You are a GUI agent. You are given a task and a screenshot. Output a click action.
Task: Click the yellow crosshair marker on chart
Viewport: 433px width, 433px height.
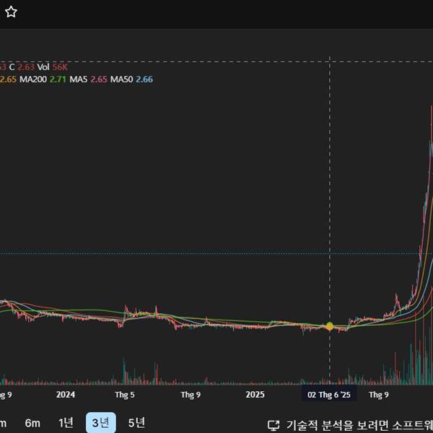point(330,326)
